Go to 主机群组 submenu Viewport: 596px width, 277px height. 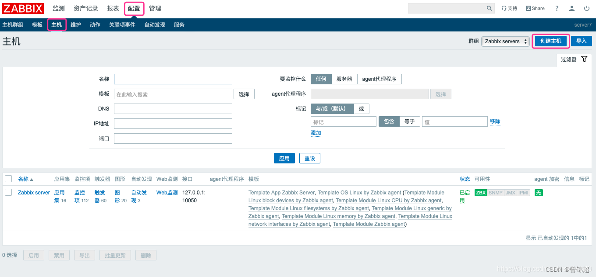click(x=13, y=25)
